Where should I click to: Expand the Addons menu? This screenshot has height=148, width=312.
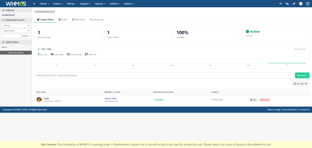point(129,3)
